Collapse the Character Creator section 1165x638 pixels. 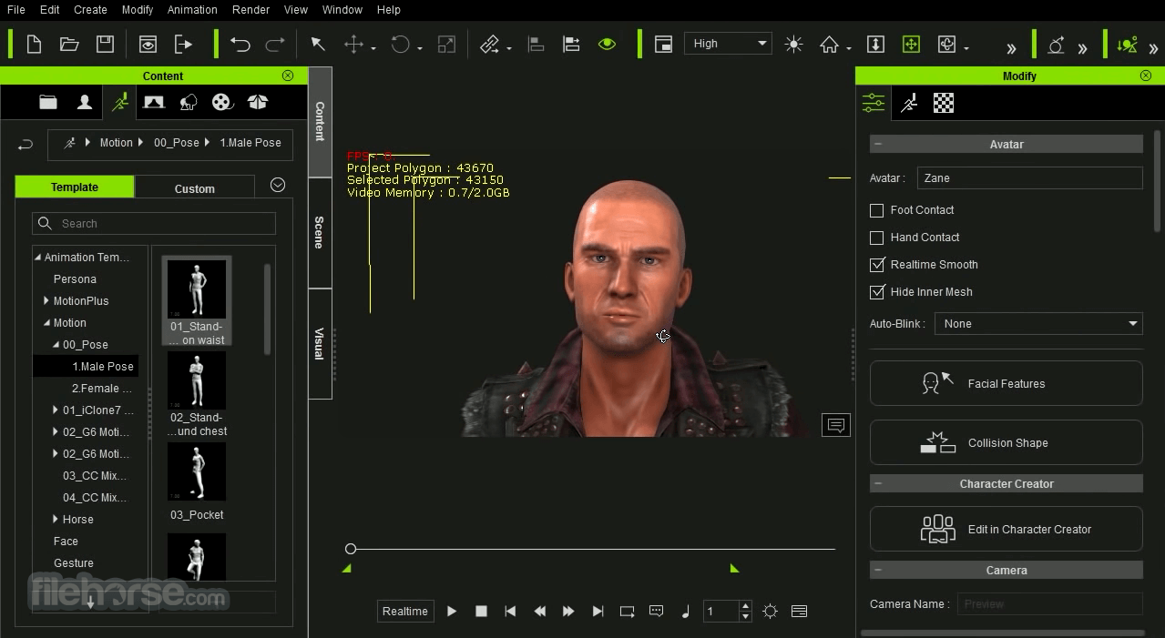(x=878, y=483)
